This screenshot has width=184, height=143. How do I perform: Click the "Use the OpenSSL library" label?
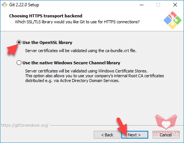coord(47,42)
